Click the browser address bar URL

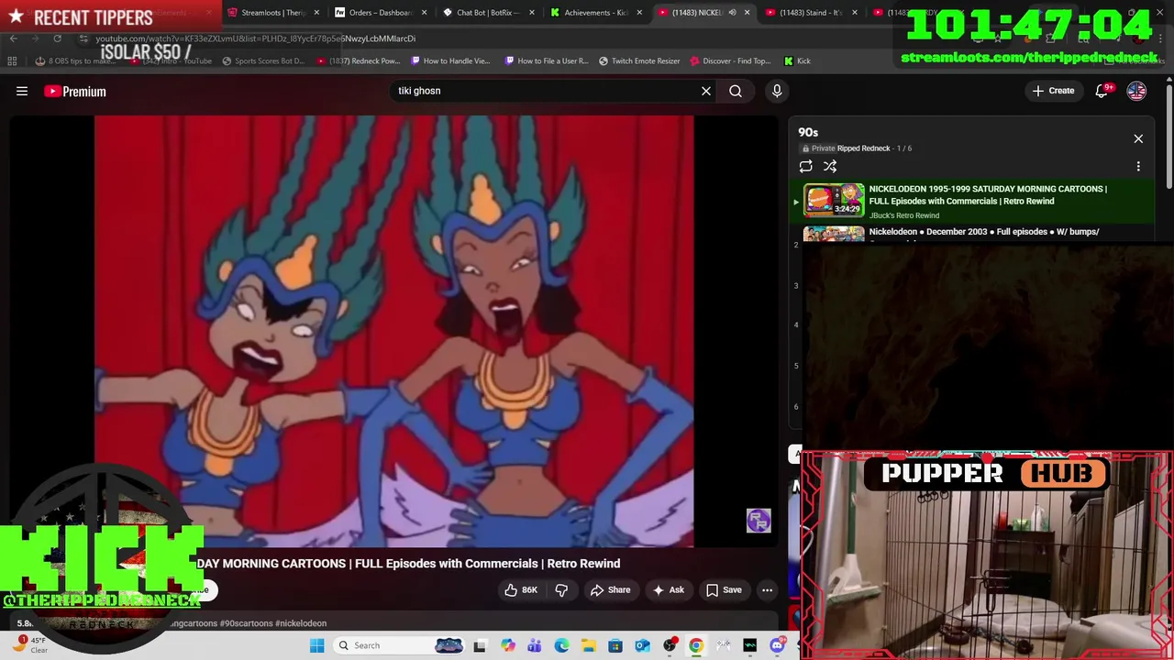pyautogui.click(x=255, y=38)
